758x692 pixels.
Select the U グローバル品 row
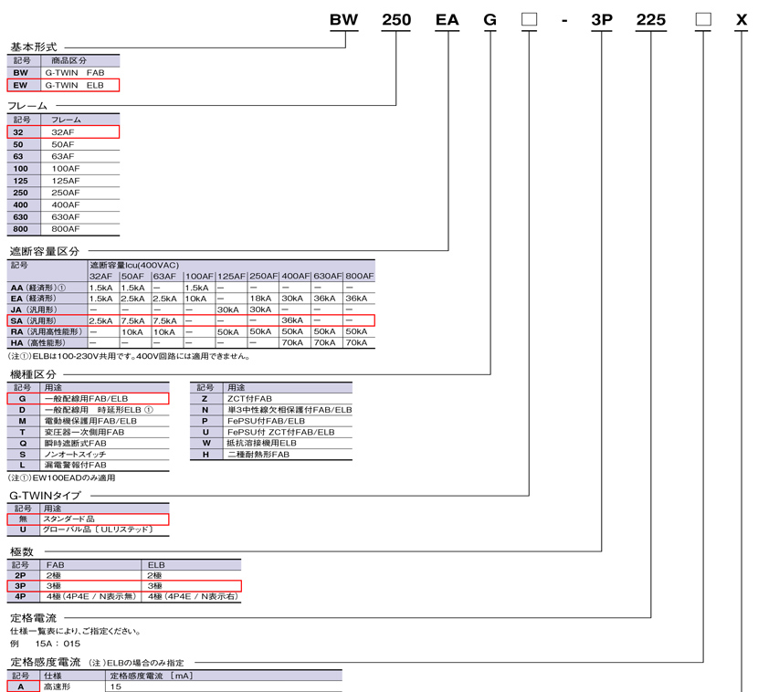(88, 529)
